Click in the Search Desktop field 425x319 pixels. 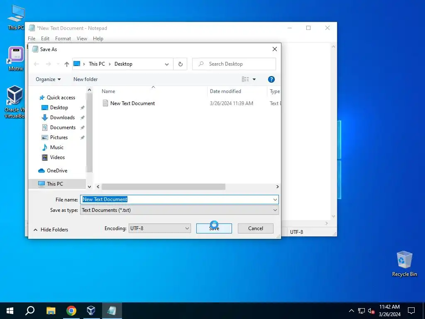(234, 64)
